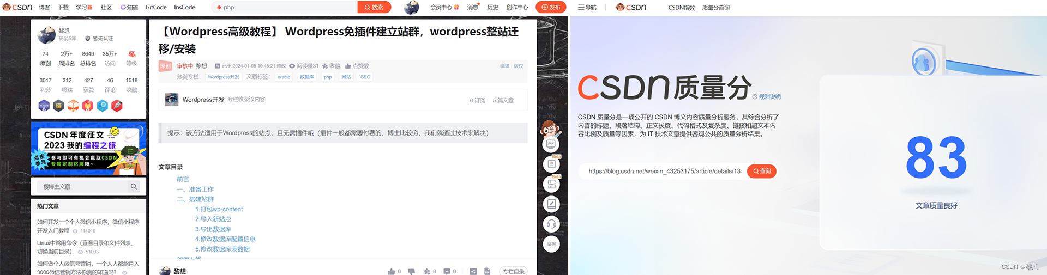The width and height of the screenshot is (1047, 275).
Task: Click the 搜博主文章 search input
Action: click(x=83, y=186)
